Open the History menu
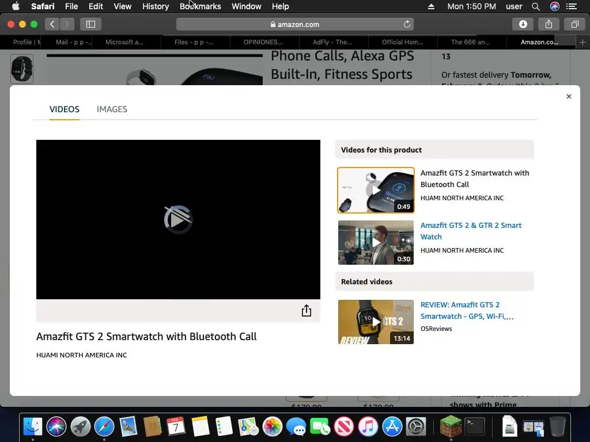590x442 pixels. [156, 6]
